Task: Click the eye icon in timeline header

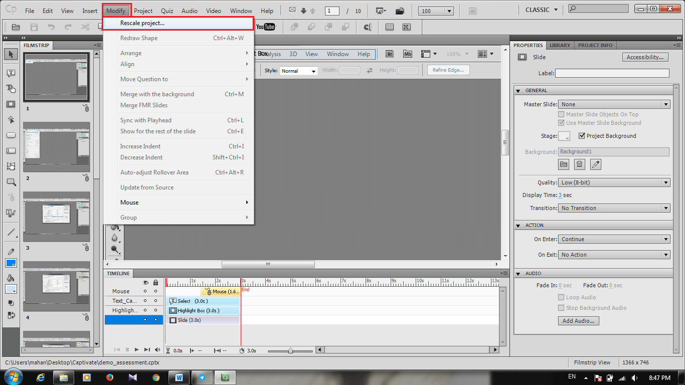Action: coord(145,282)
